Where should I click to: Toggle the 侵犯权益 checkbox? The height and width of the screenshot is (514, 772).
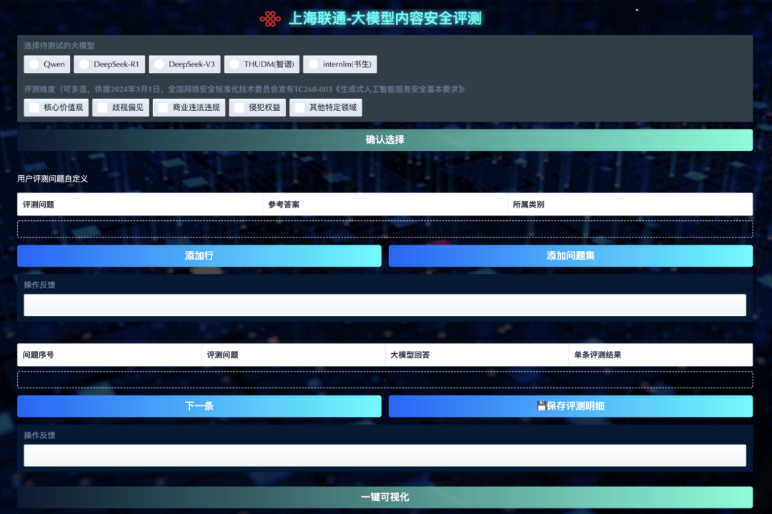[239, 108]
